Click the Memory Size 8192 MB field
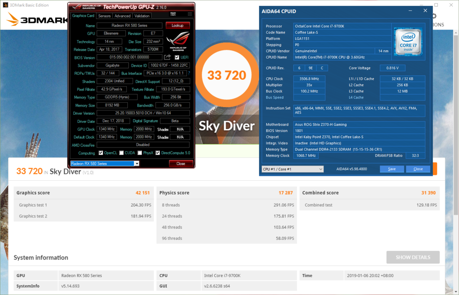 tap(112, 105)
